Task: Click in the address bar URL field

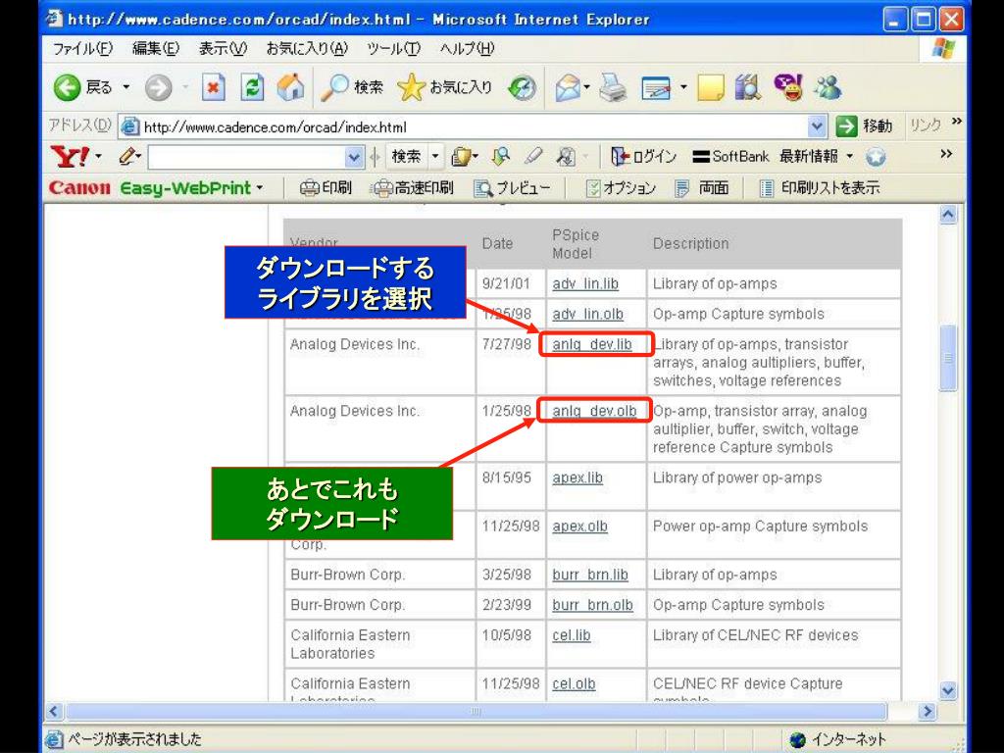Action: point(463,126)
